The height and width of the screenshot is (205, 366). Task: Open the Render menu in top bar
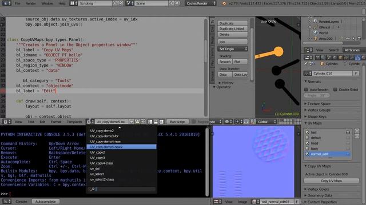30,3
